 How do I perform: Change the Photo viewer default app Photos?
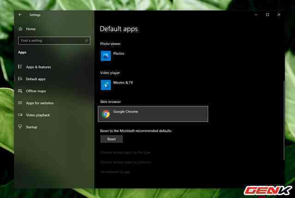[153, 56]
